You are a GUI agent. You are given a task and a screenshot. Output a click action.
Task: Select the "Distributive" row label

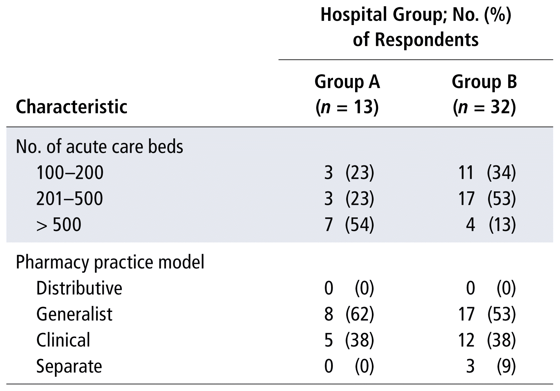coord(79,288)
